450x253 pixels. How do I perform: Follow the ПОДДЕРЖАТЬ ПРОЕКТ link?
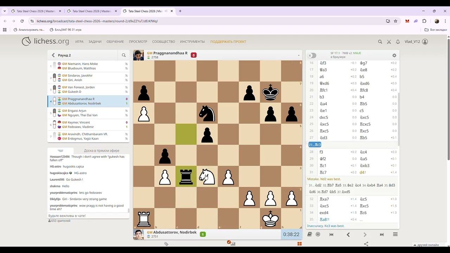[x=228, y=41]
